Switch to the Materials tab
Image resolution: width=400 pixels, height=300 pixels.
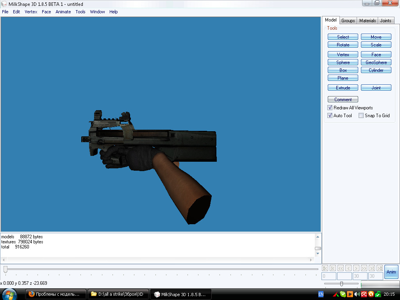point(367,21)
